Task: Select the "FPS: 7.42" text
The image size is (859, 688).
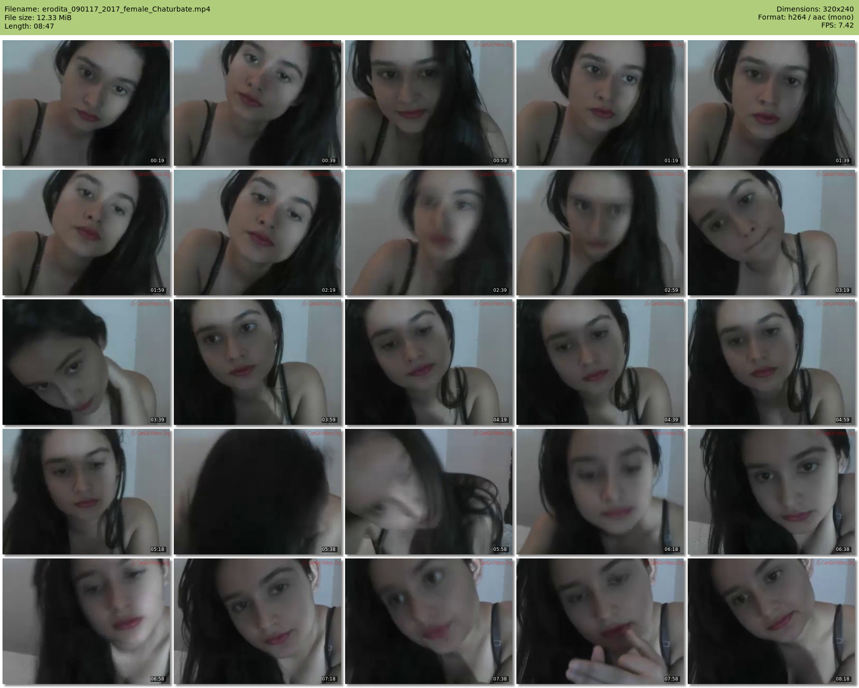Action: point(837,25)
